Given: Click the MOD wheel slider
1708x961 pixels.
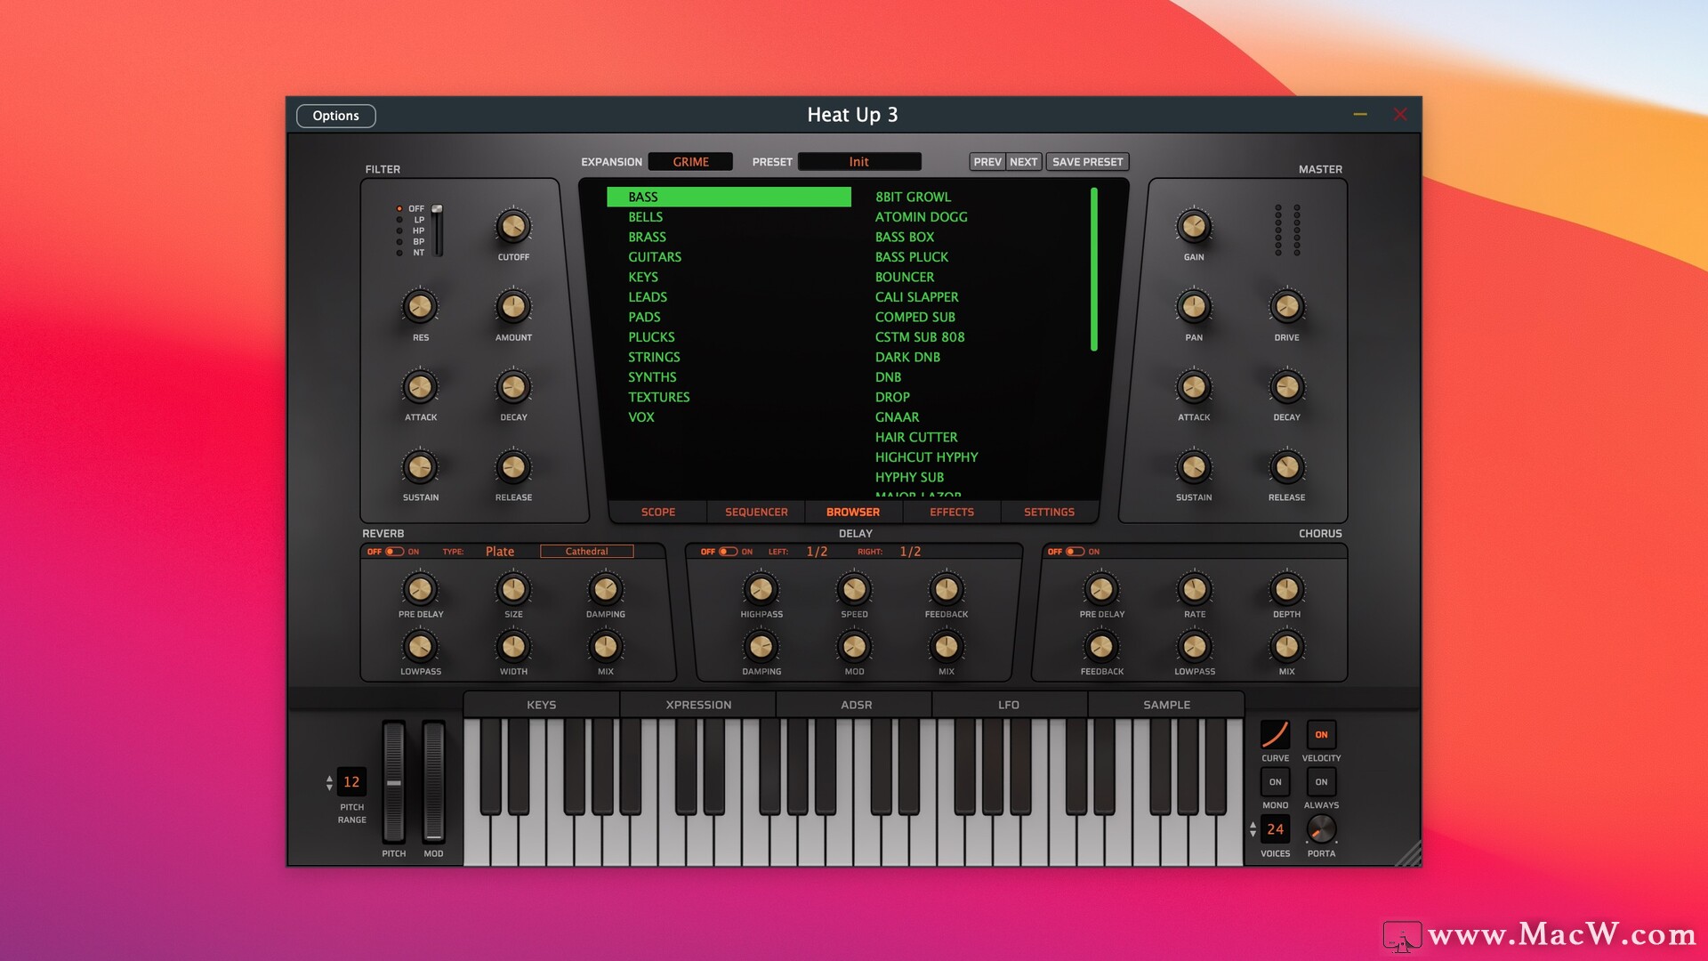Looking at the screenshot, I should coord(433,782).
